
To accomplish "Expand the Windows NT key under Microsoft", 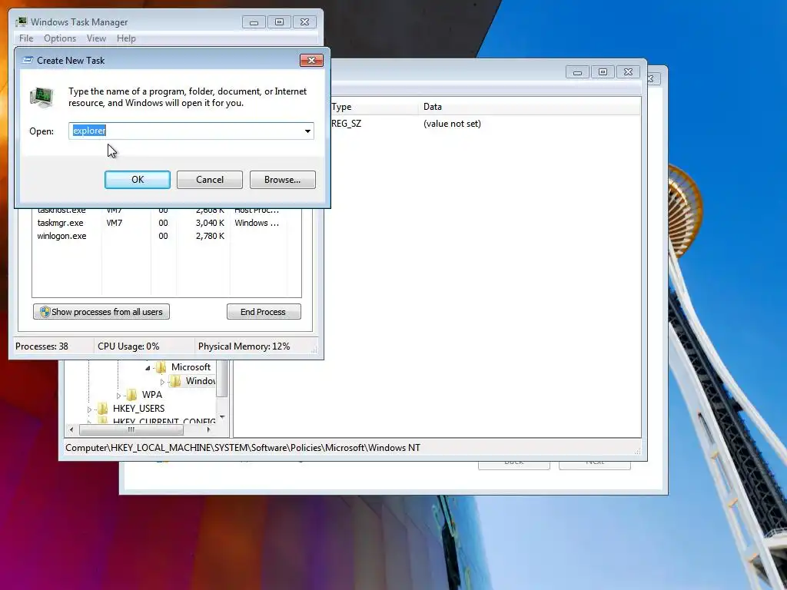I will click(162, 382).
